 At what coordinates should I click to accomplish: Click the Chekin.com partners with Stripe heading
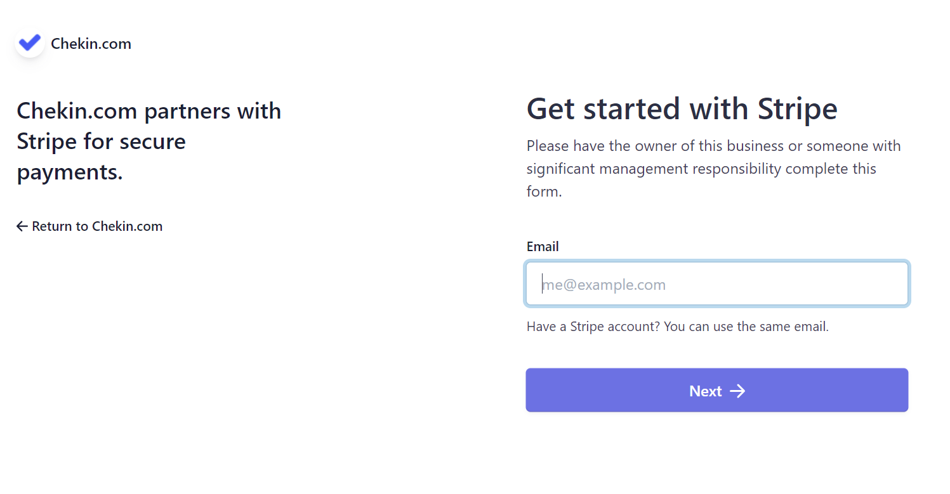149,141
